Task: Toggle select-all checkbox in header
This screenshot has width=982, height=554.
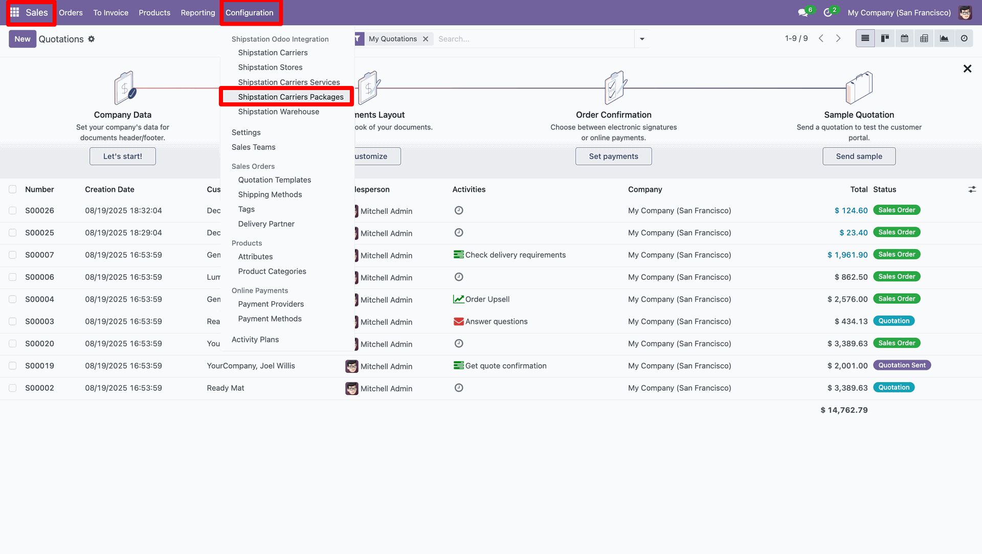Action: 13,189
